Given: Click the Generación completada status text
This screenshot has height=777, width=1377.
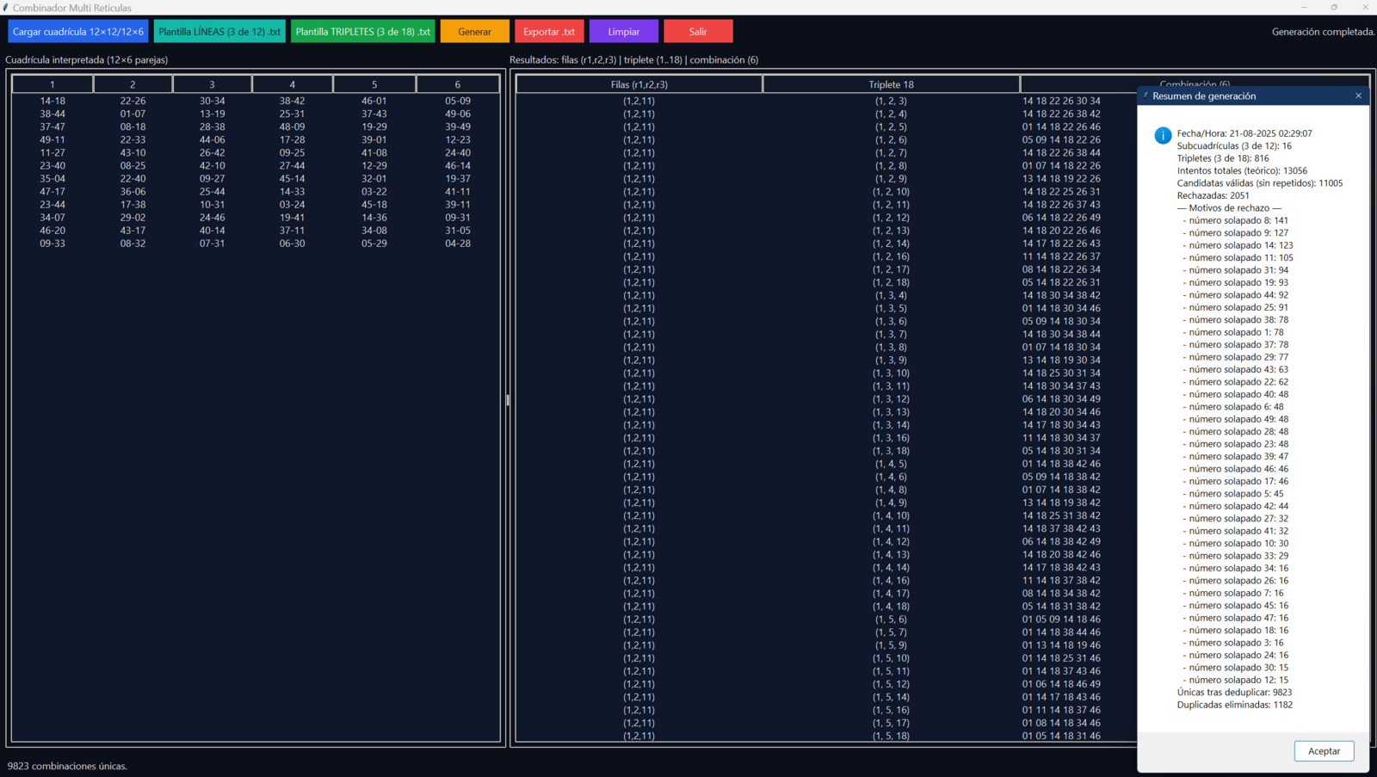Looking at the screenshot, I should [x=1323, y=32].
